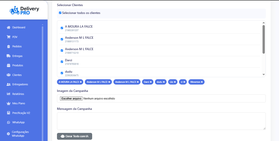Click the 'Escolher arquivo' button

(x=71, y=98)
